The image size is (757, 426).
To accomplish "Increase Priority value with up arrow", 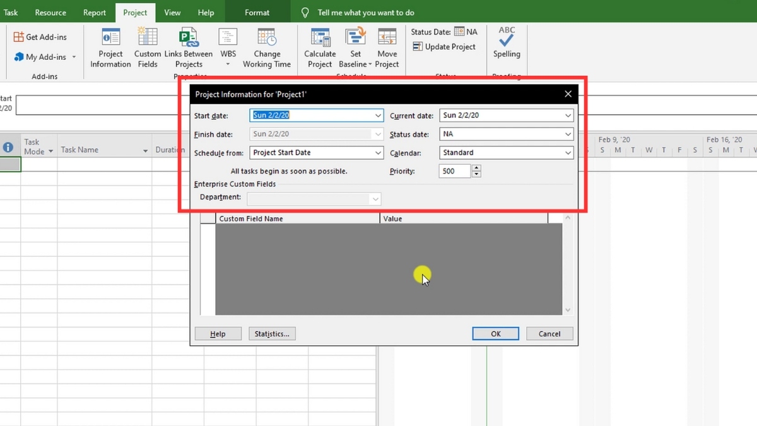I will point(476,168).
